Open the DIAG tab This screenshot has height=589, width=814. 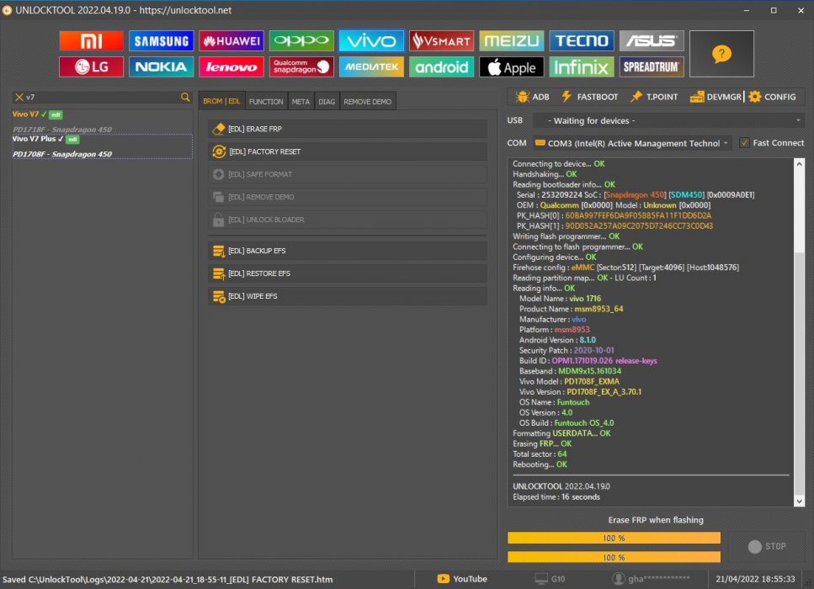(x=327, y=101)
